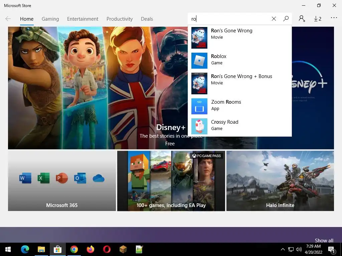Image resolution: width=342 pixels, height=256 pixels.
Task: Click the Outlook icon in Microsoft 365 tile
Action: click(80, 178)
